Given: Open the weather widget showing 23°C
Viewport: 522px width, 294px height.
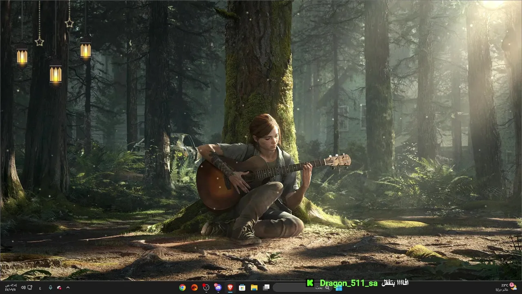Looking at the screenshot, I should 507,287.
